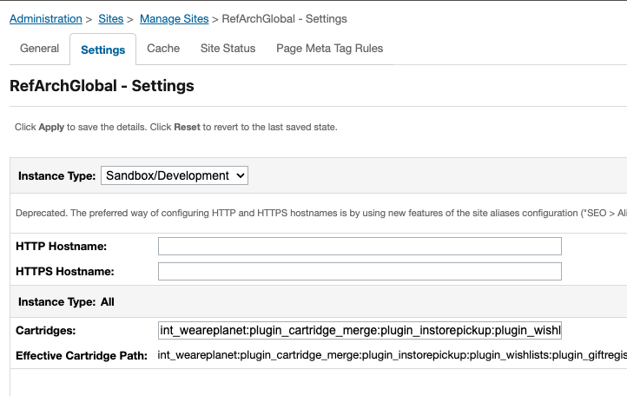Viewport: 627px width, 396px height.
Task: Click the Instance Type: All section header
Action: tap(65, 302)
